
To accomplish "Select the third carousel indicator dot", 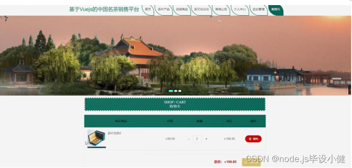I will click(x=180, y=91).
